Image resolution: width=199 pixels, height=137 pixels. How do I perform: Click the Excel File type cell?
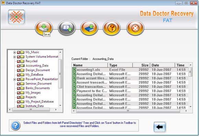(x=117, y=70)
